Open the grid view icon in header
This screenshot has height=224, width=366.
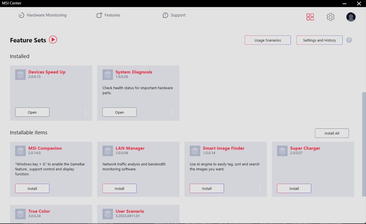click(310, 17)
